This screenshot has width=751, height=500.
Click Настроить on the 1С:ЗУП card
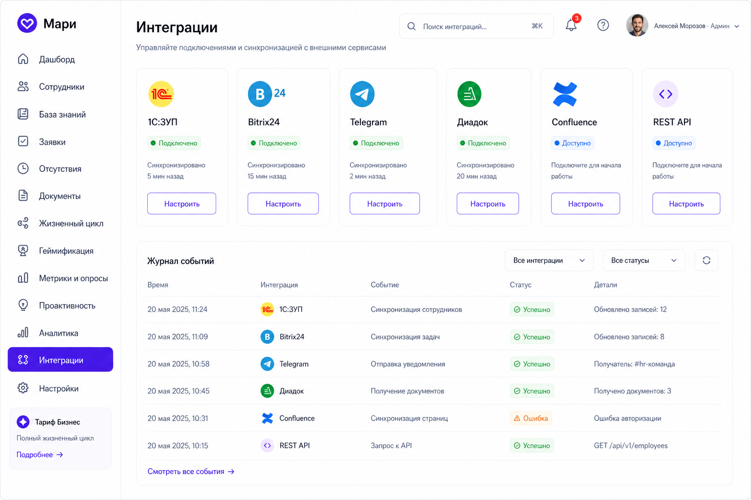coord(181,204)
